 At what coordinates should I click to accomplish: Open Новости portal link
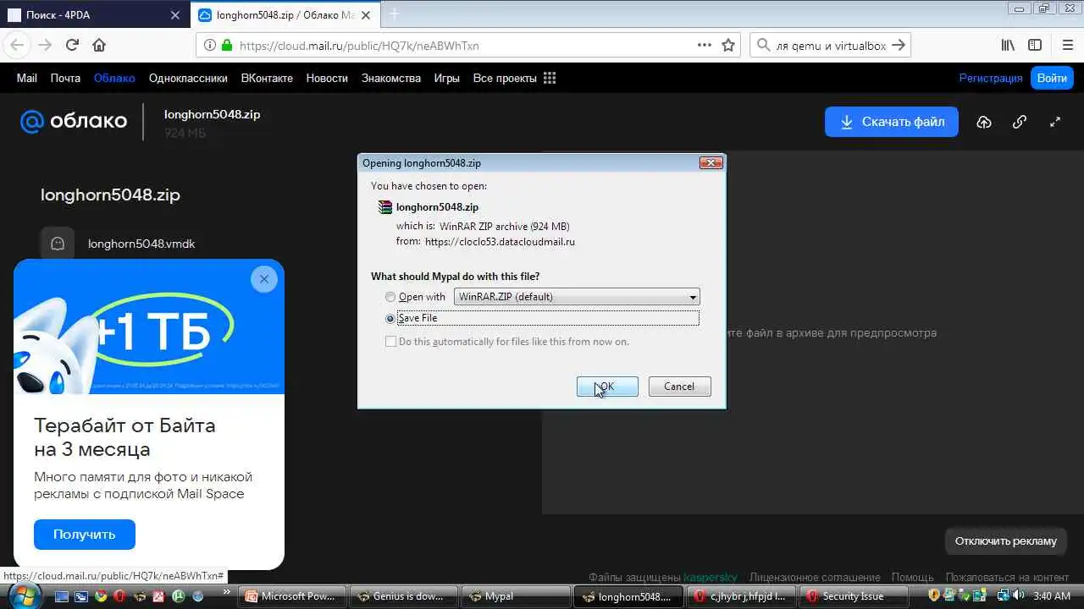327,78
